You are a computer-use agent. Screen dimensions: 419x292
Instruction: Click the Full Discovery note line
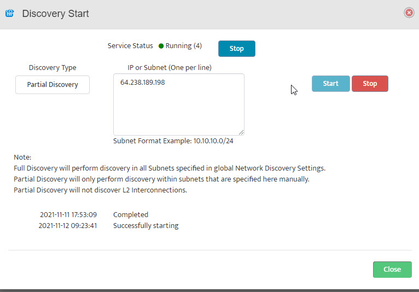[x=170, y=168]
